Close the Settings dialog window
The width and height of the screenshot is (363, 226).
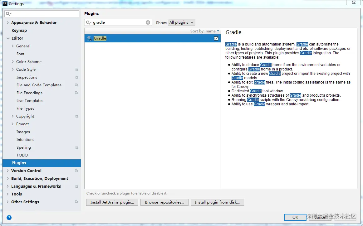(354, 2)
